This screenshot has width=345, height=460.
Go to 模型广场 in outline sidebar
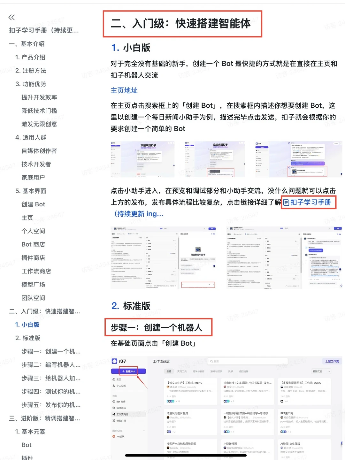point(33,285)
